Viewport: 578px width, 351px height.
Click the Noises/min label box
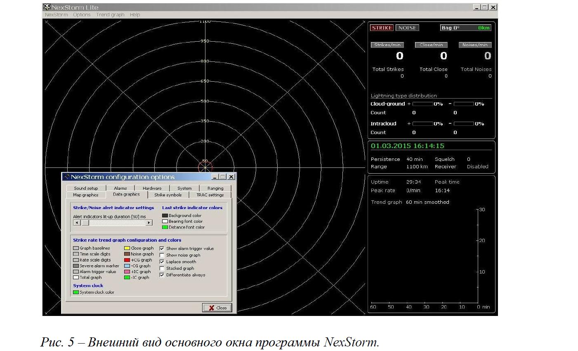tap(475, 45)
